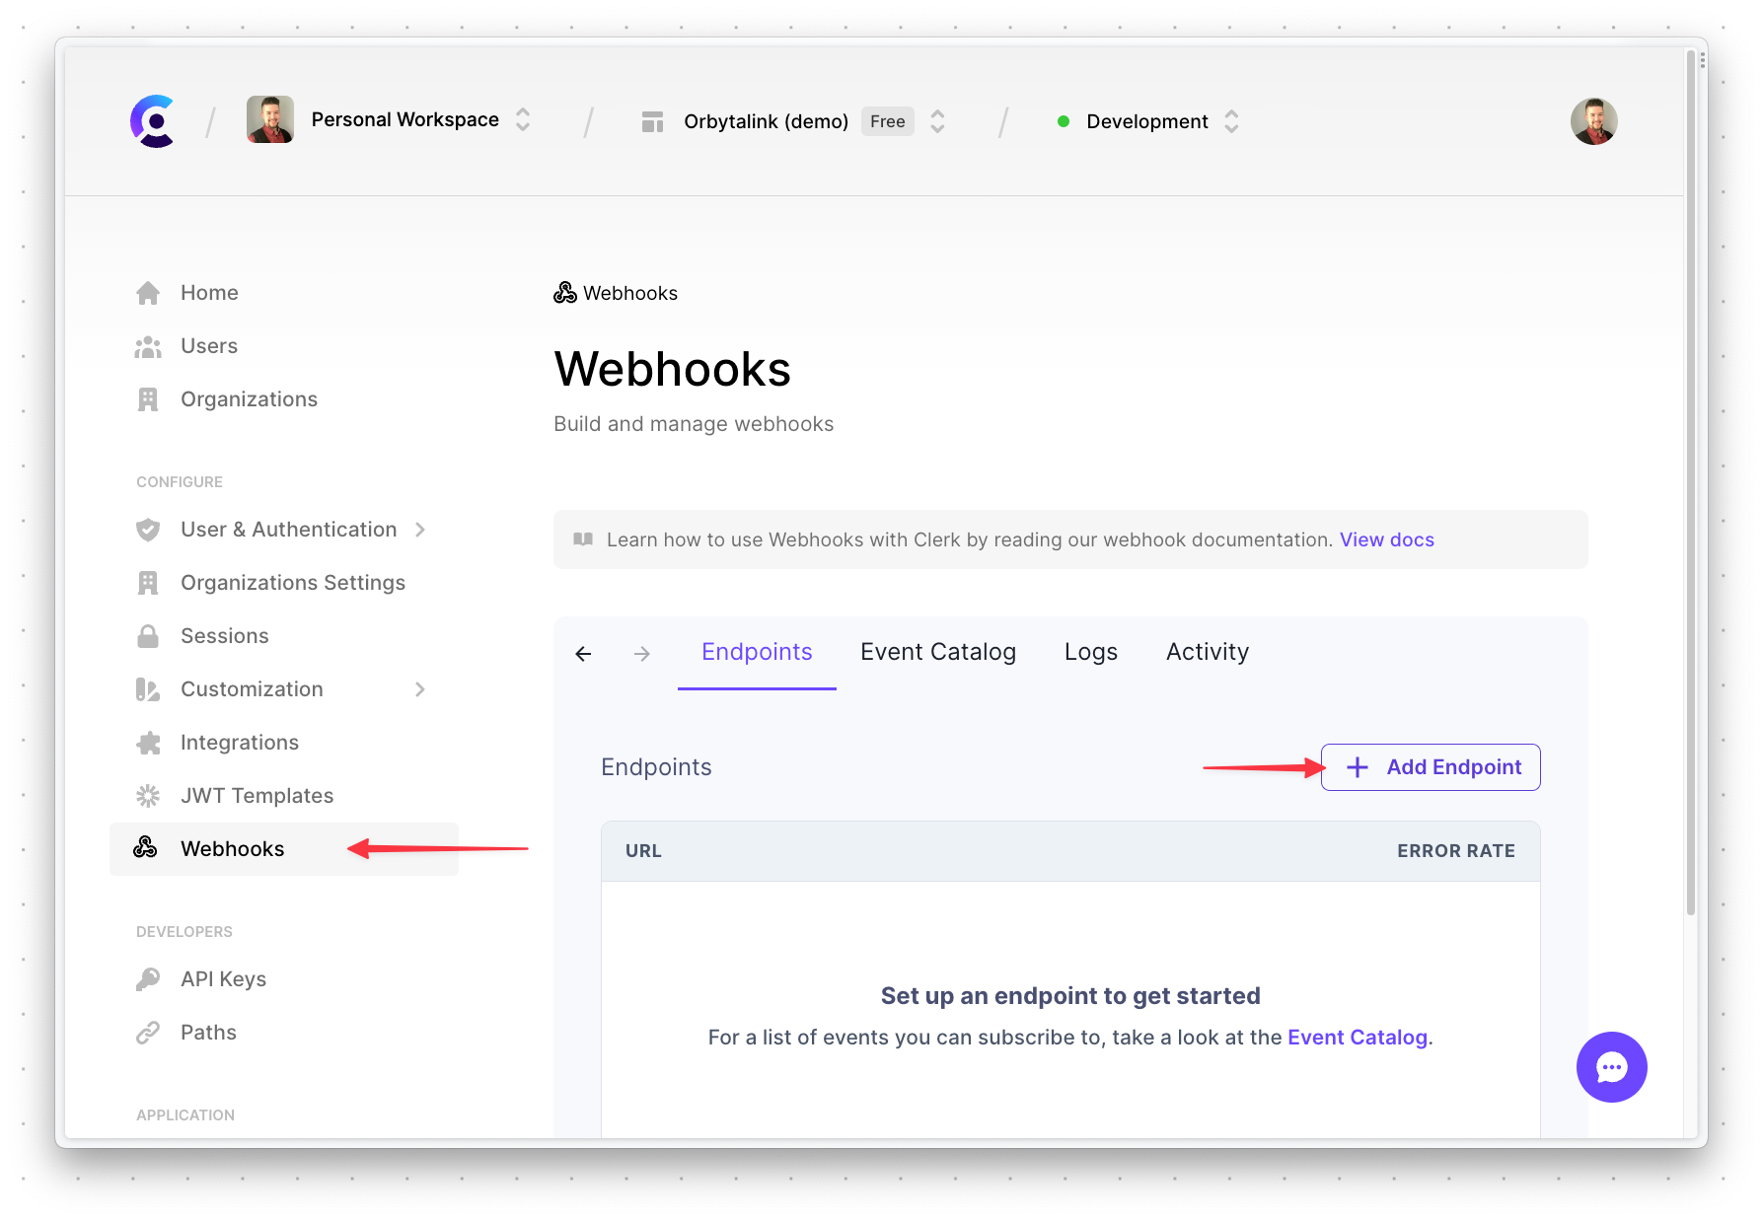This screenshot has height=1221, width=1763.
Task: Open the View docs link
Action: tap(1386, 539)
